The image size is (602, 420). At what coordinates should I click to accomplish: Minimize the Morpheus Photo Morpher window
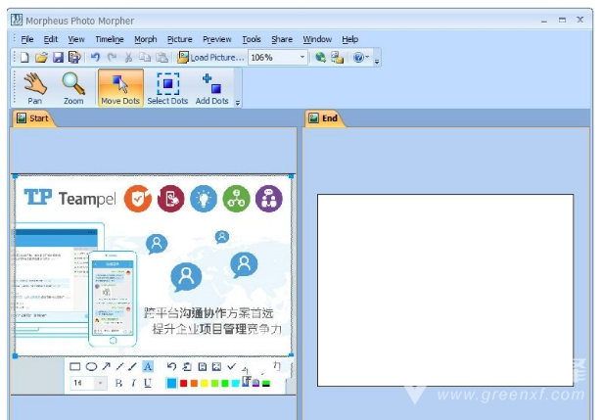click(544, 21)
